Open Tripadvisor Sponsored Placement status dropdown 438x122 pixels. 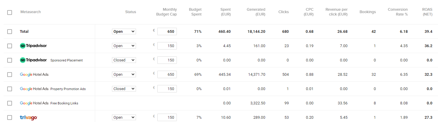[124, 60]
